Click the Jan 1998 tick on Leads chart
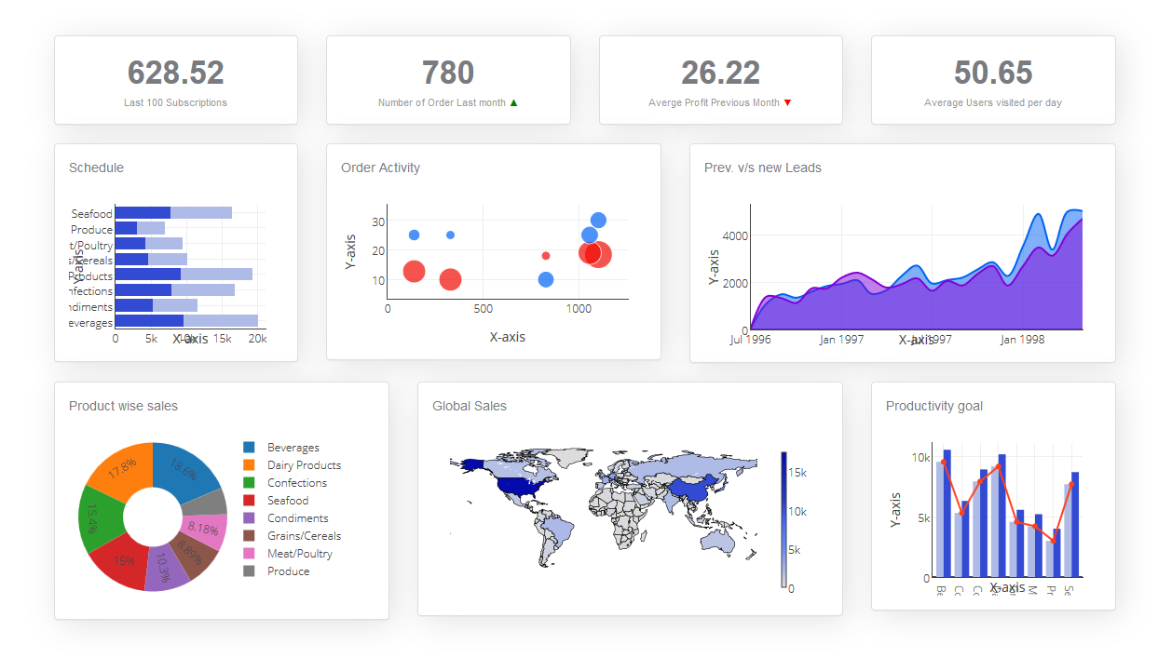The width and height of the screenshot is (1158, 658). coord(1022,340)
